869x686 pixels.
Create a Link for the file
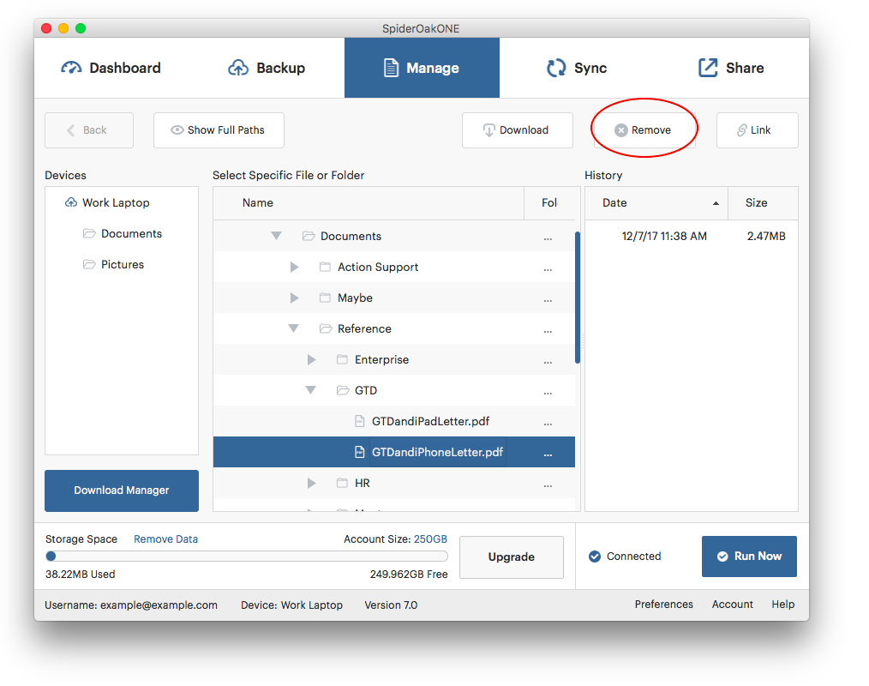(x=757, y=130)
